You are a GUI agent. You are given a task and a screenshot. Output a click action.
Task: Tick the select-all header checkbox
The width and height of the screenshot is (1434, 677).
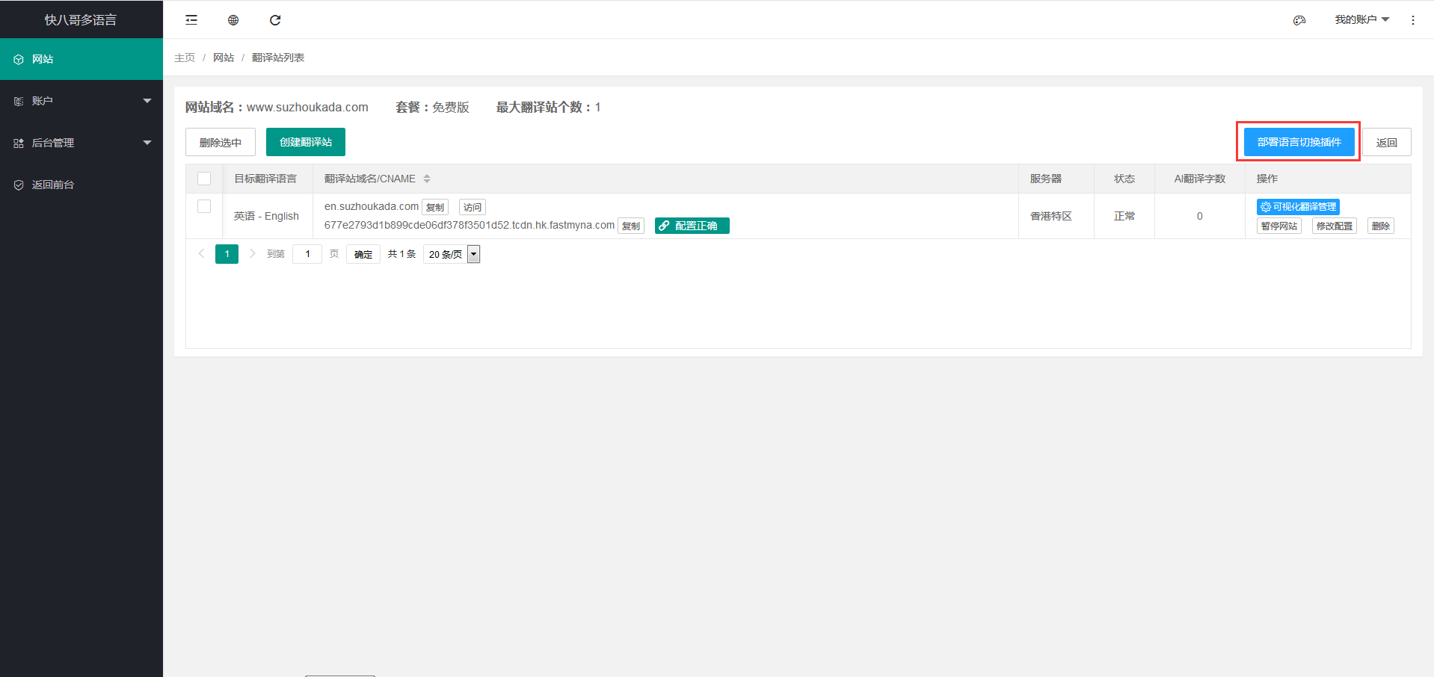(x=204, y=179)
